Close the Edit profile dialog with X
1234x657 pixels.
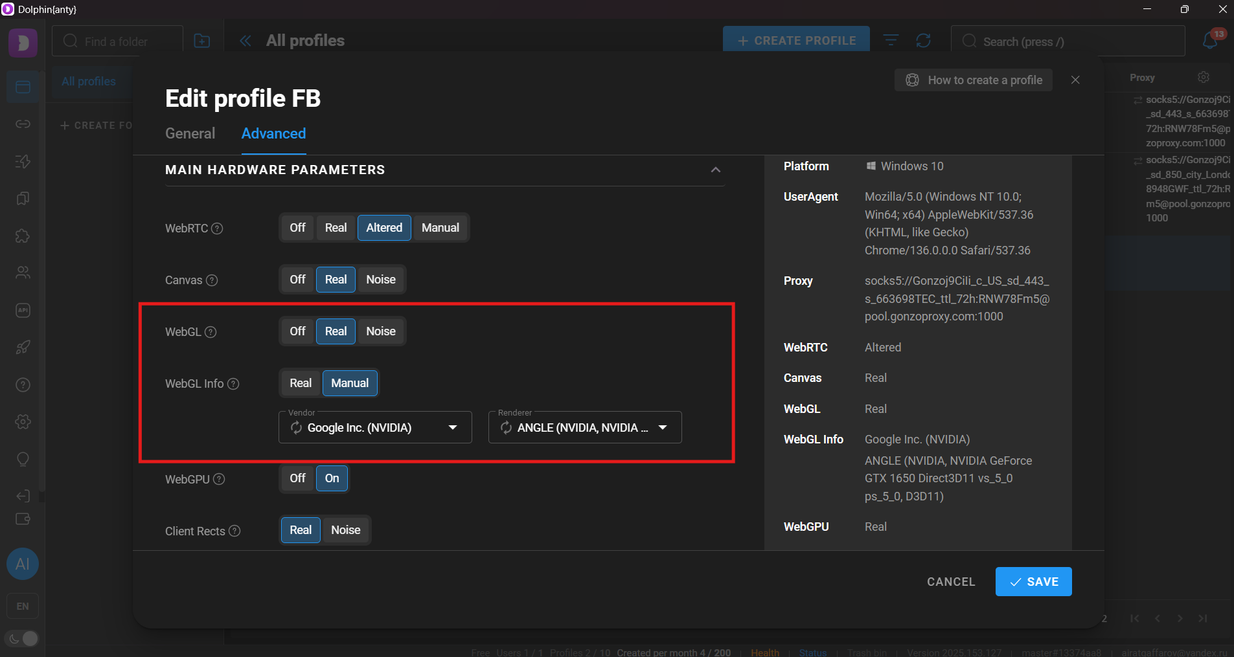coord(1075,80)
